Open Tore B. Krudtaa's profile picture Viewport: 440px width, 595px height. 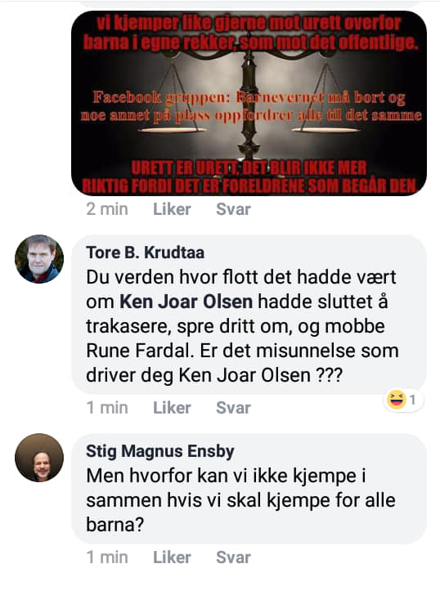[39, 259]
